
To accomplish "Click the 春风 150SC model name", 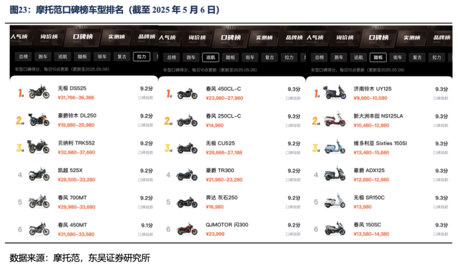I will [367, 225].
